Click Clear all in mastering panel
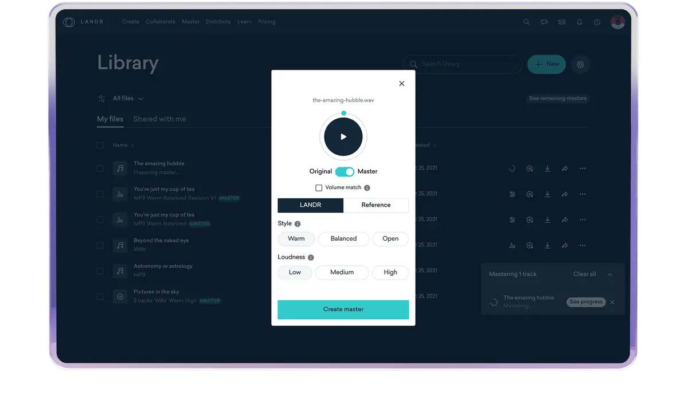This screenshot has width=688, height=415. click(x=585, y=275)
